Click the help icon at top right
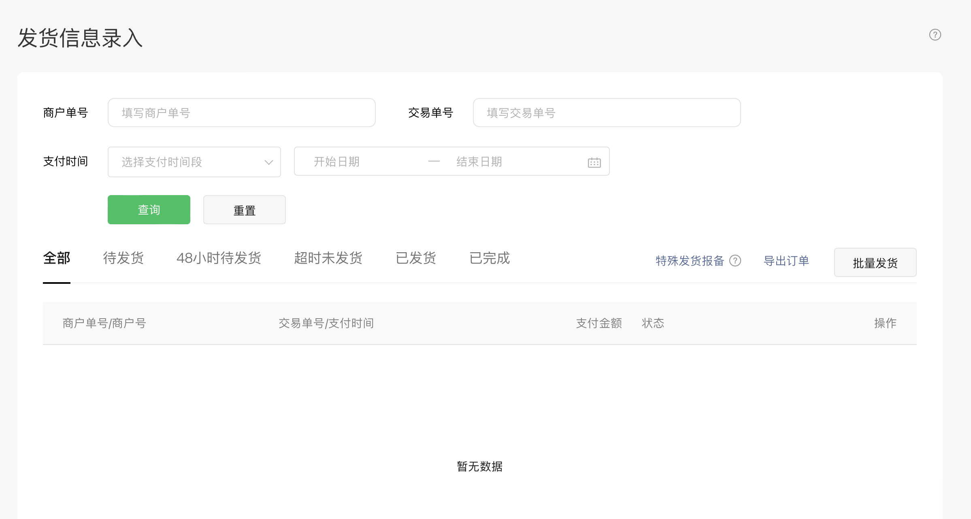This screenshot has width=971, height=519. (x=935, y=35)
